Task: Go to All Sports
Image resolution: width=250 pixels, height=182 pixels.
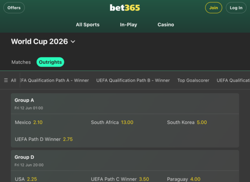Action: [87, 25]
